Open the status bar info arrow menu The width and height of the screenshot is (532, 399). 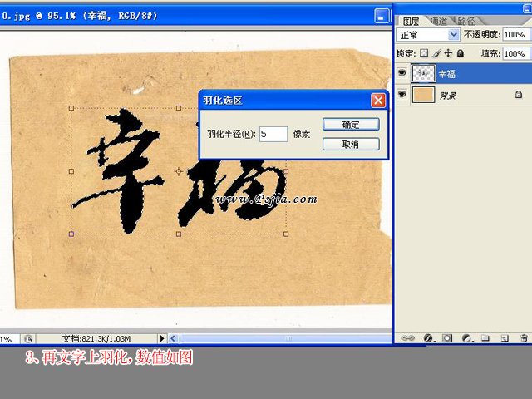coord(162,338)
